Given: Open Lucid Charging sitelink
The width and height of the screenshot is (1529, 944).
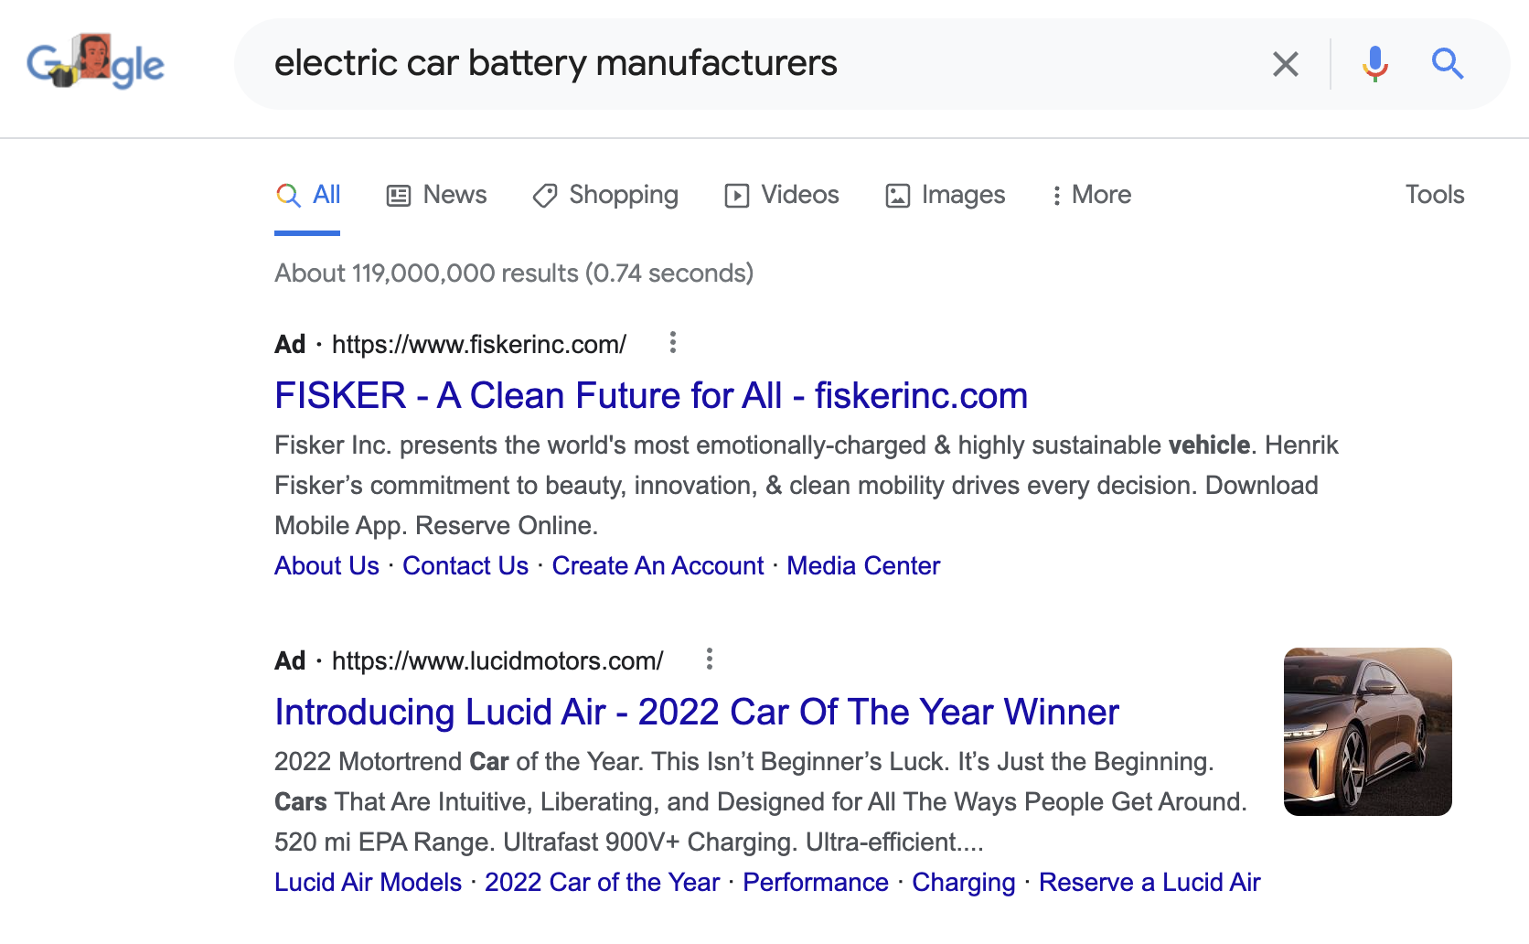Looking at the screenshot, I should 964,883.
